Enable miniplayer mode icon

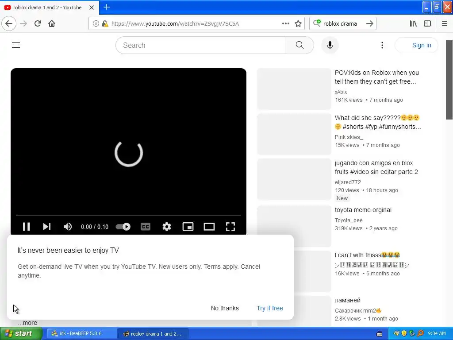click(x=188, y=227)
